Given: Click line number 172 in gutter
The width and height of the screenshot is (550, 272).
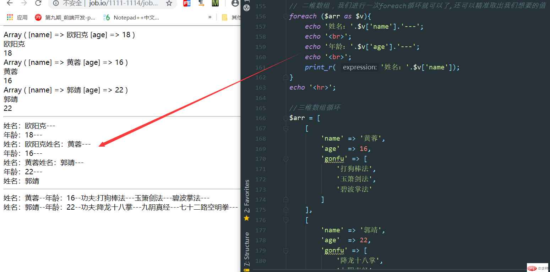Looking at the screenshot, I should point(260,179).
